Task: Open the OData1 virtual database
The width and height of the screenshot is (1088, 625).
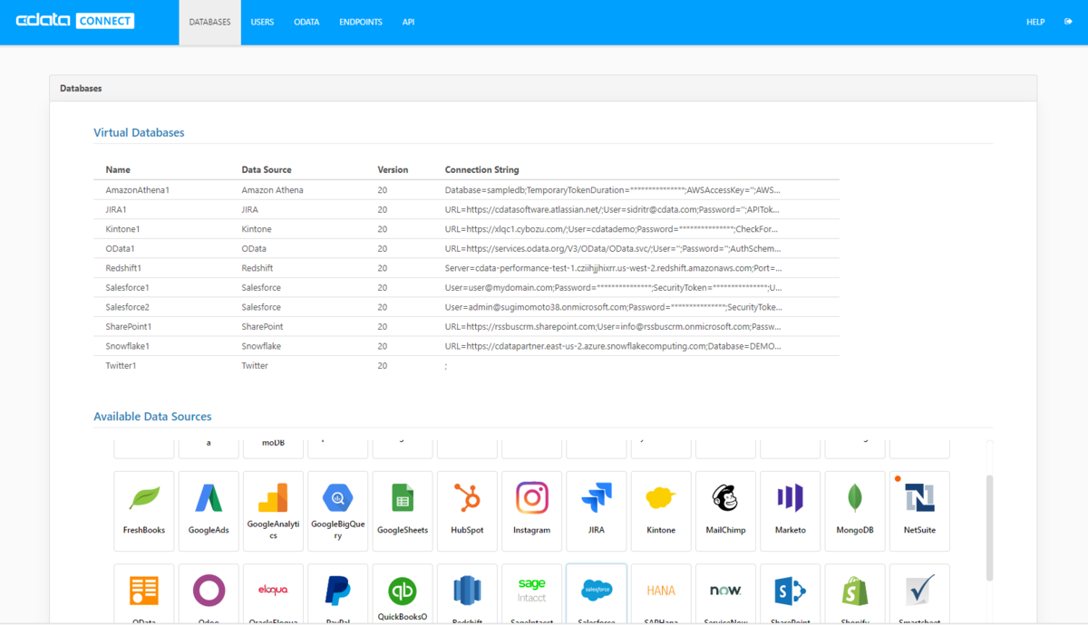Action: [466, 248]
